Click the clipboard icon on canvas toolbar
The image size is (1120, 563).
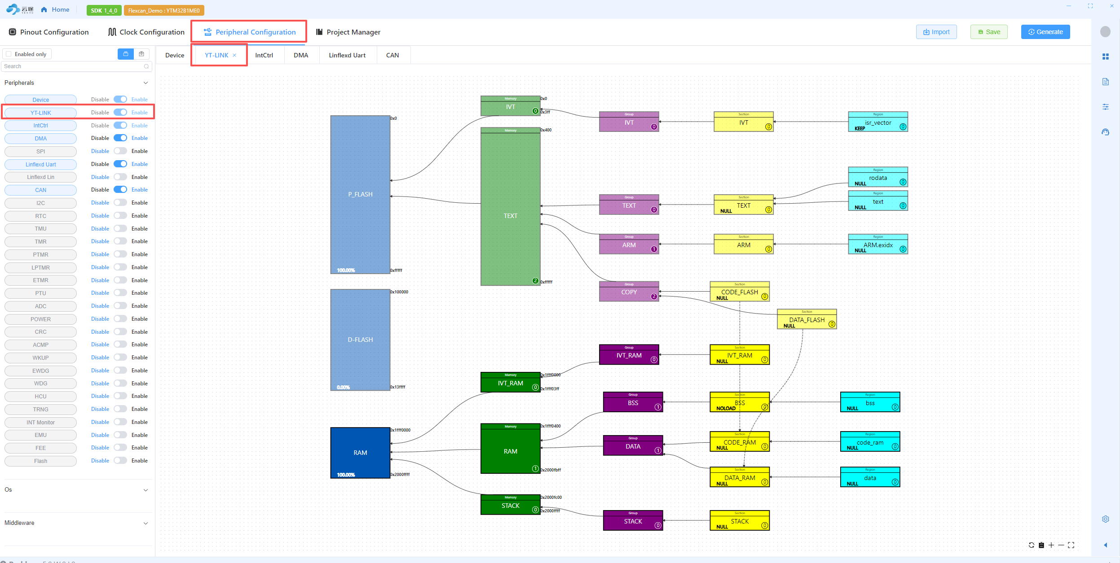point(1041,545)
